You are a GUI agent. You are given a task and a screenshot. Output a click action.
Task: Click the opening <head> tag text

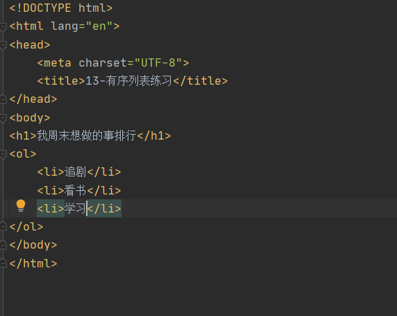30,45
